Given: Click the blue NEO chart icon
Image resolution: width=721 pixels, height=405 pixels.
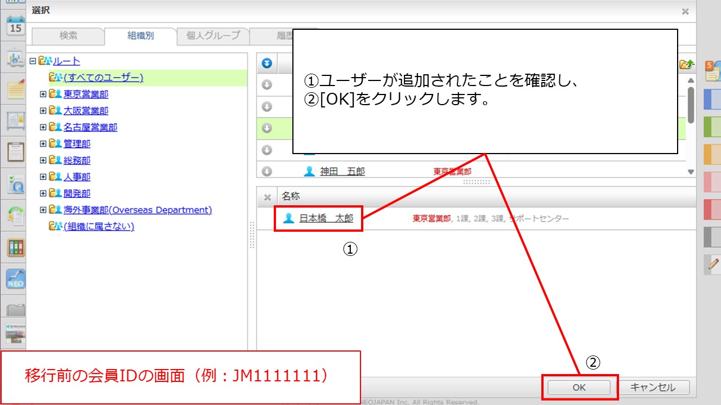Looking at the screenshot, I should (x=15, y=280).
